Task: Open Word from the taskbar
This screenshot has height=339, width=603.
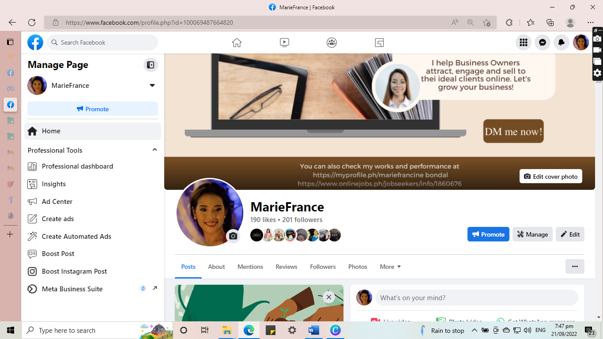Action: pyautogui.click(x=314, y=330)
